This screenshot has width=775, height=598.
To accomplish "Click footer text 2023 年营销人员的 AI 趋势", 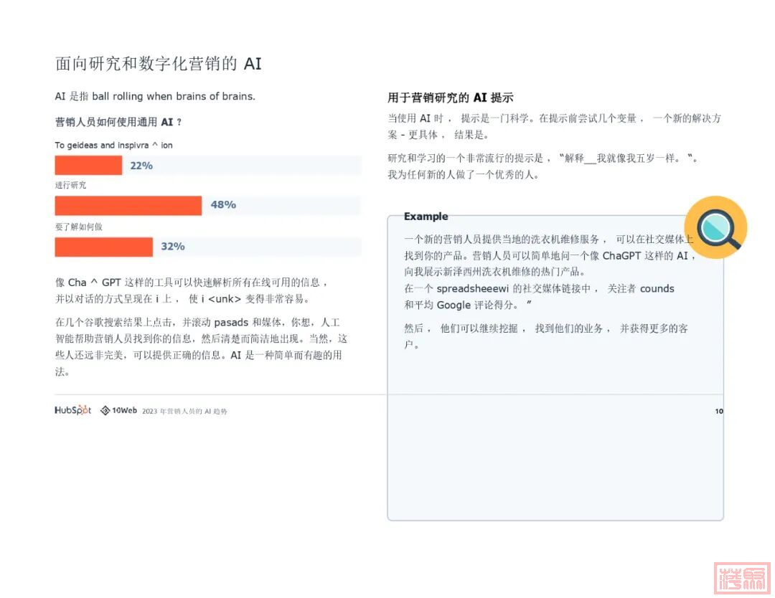I will point(184,412).
